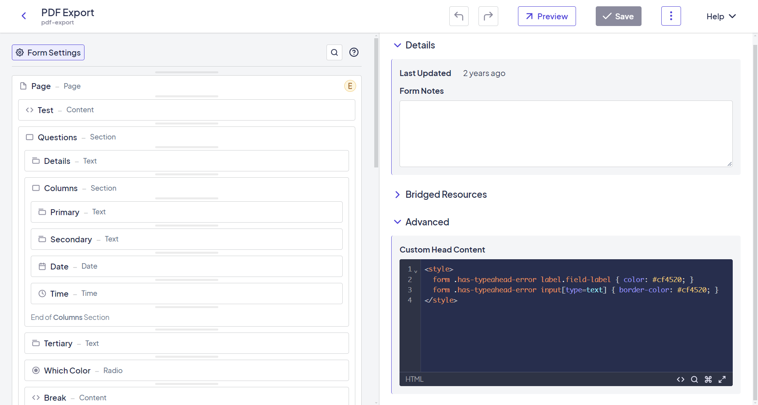This screenshot has height=405, width=758.
Task: Click the question mark help icon
Action: click(354, 52)
